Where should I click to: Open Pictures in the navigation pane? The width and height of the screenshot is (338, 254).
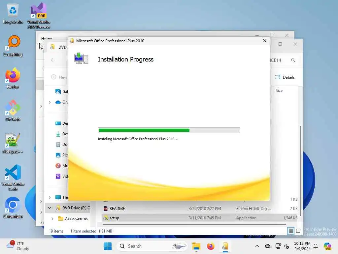pyautogui.click(x=62, y=155)
